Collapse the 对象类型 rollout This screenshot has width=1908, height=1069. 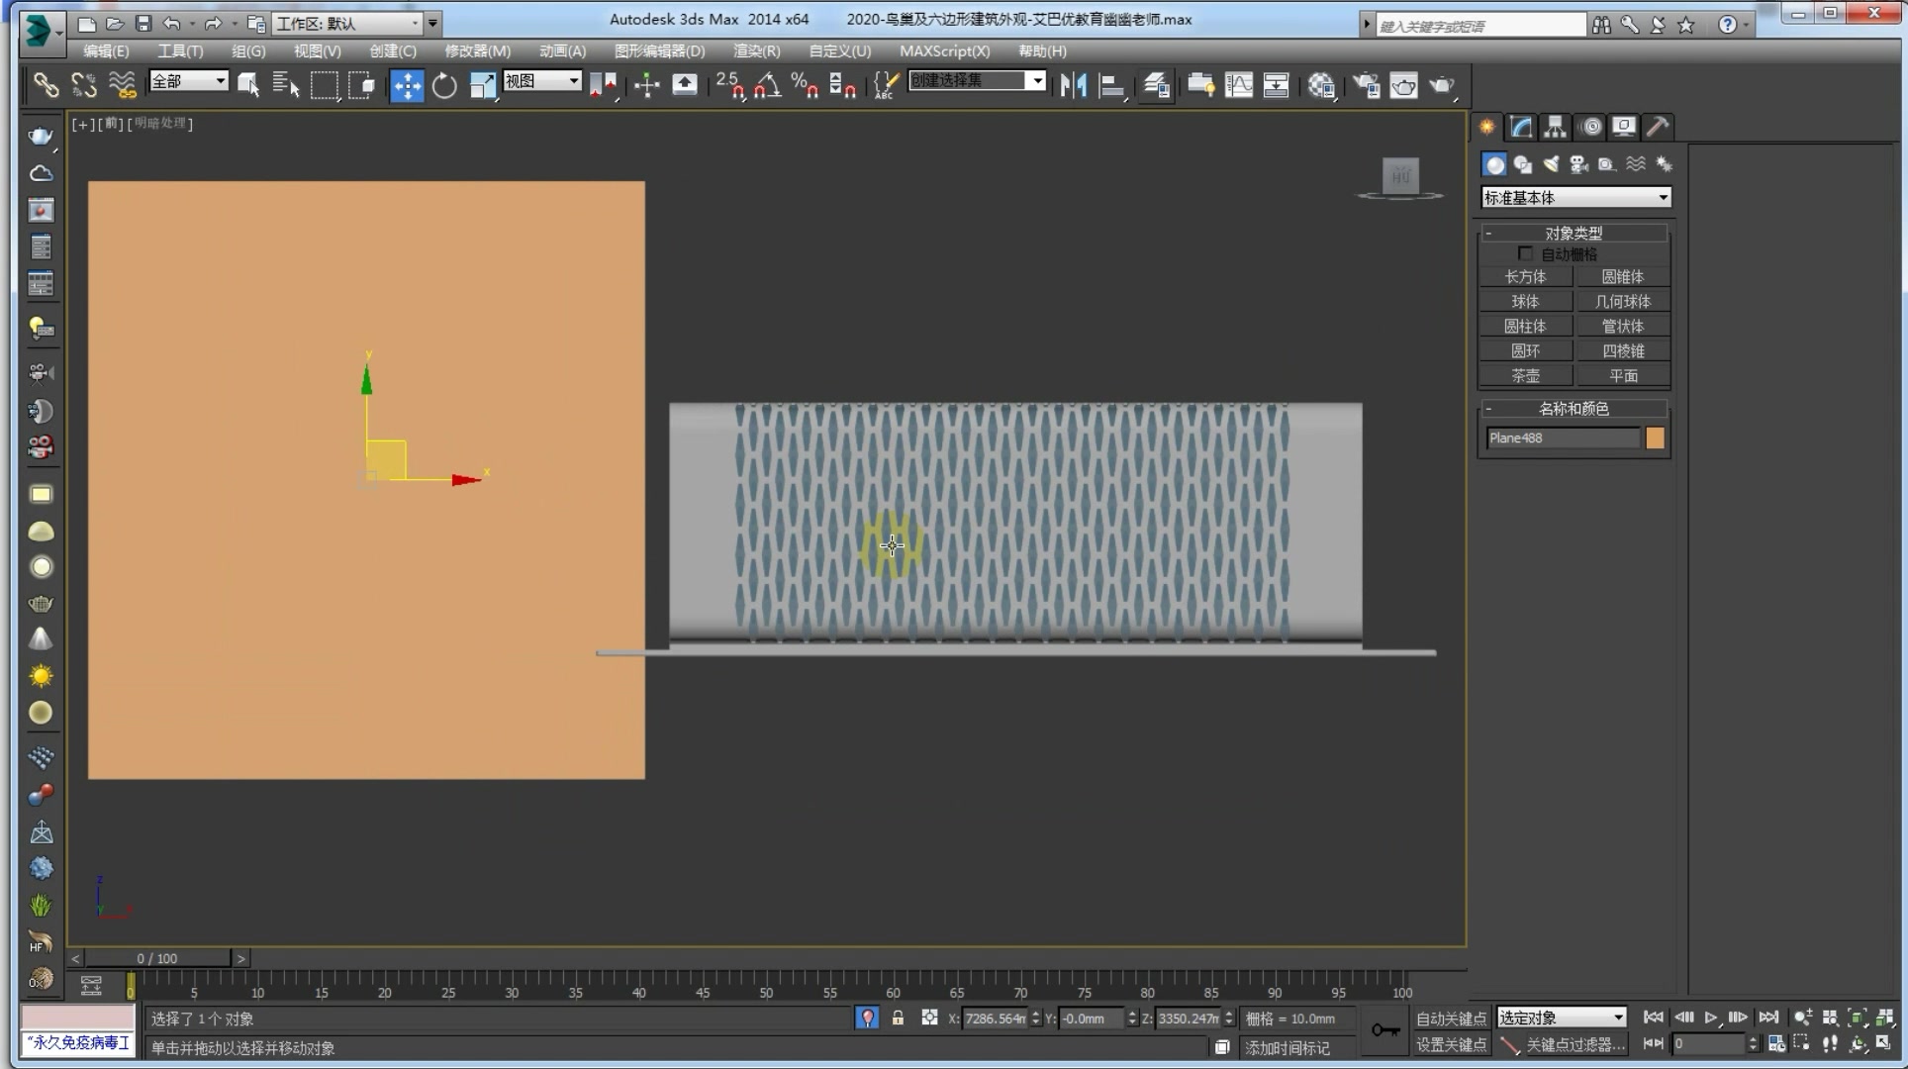[x=1574, y=233]
